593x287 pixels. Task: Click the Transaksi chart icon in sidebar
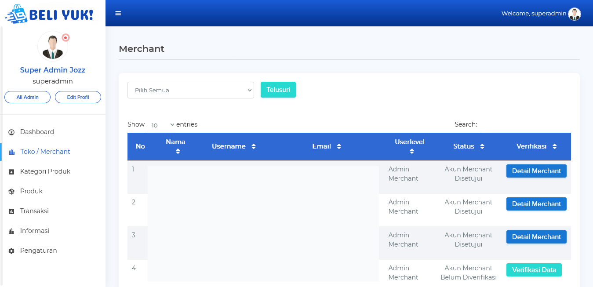point(11,211)
